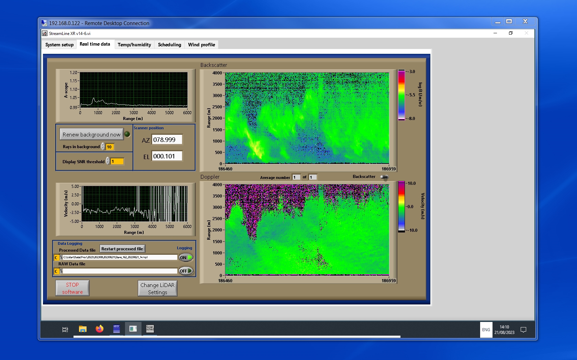
Task: Adjust the Rays in background stepper
Action: click(103, 147)
